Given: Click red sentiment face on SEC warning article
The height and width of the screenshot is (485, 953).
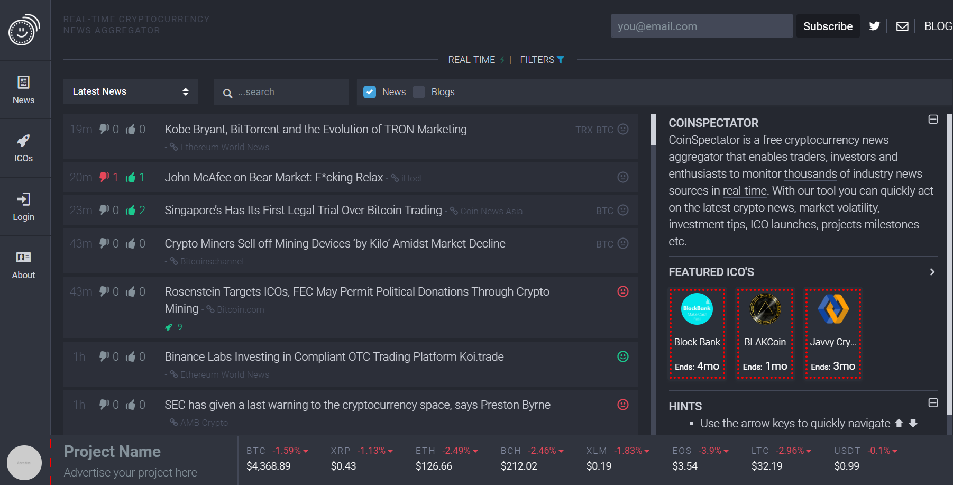Looking at the screenshot, I should pos(623,405).
